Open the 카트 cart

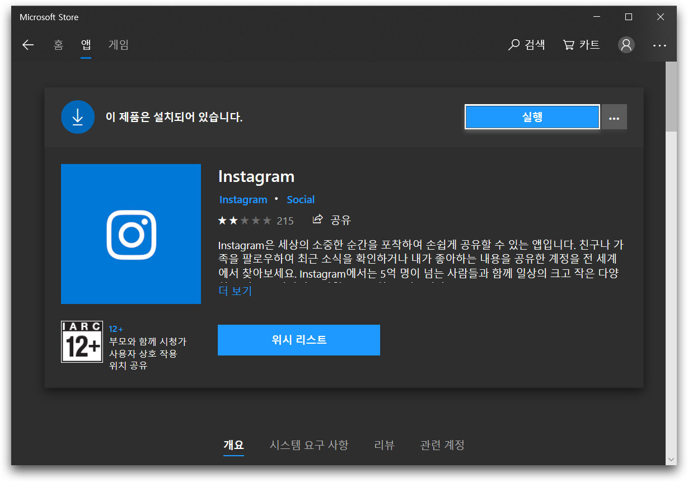click(x=581, y=45)
